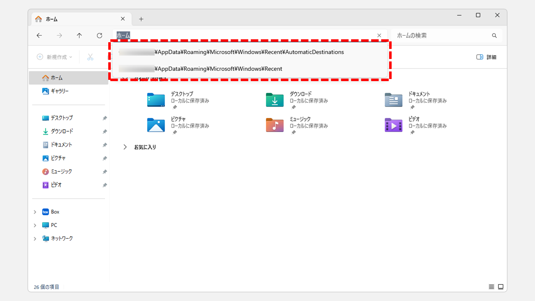Screen dimensions: 535x301
Task: Expand the Favorites section
Action: [125, 147]
